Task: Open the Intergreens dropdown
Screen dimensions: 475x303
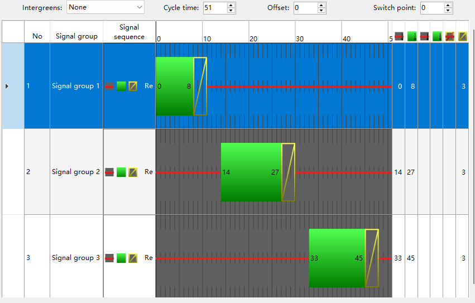Action: click(x=105, y=7)
